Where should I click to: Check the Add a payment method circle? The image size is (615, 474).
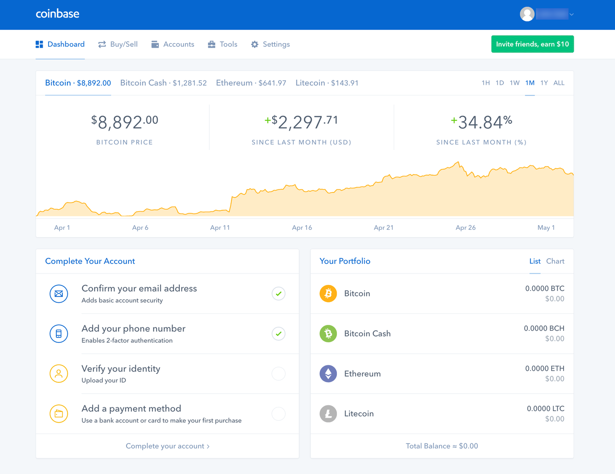(279, 413)
